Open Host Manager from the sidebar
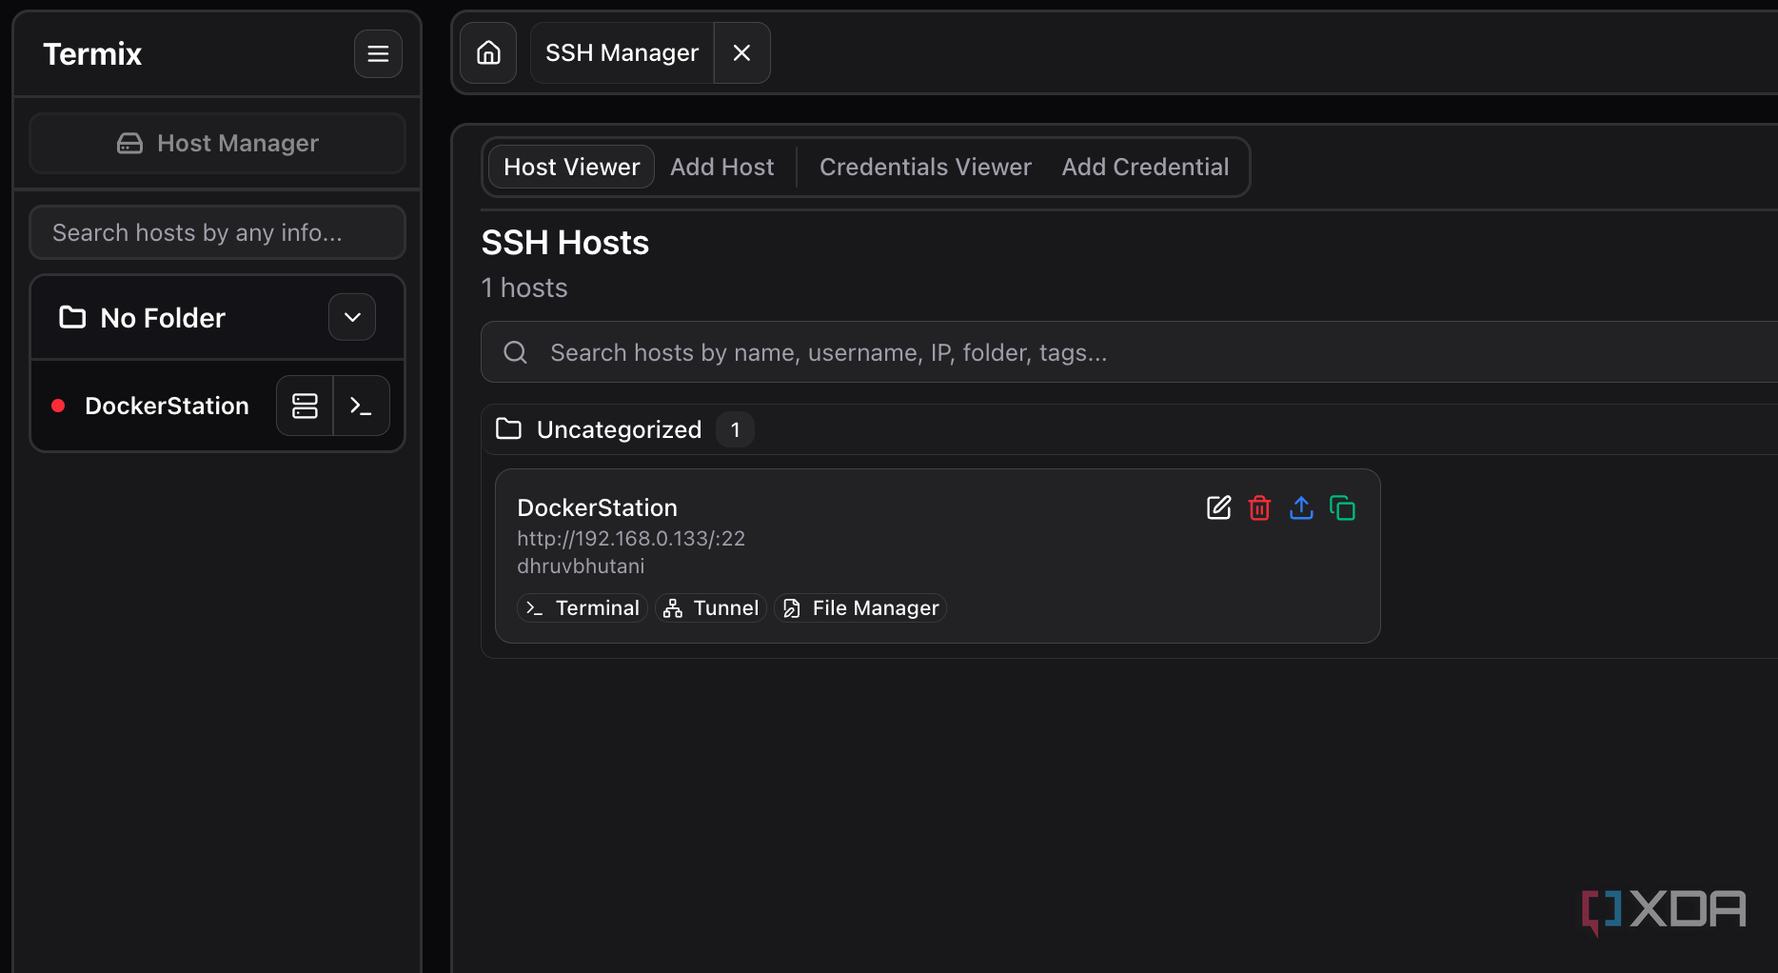1778x973 pixels. click(218, 143)
